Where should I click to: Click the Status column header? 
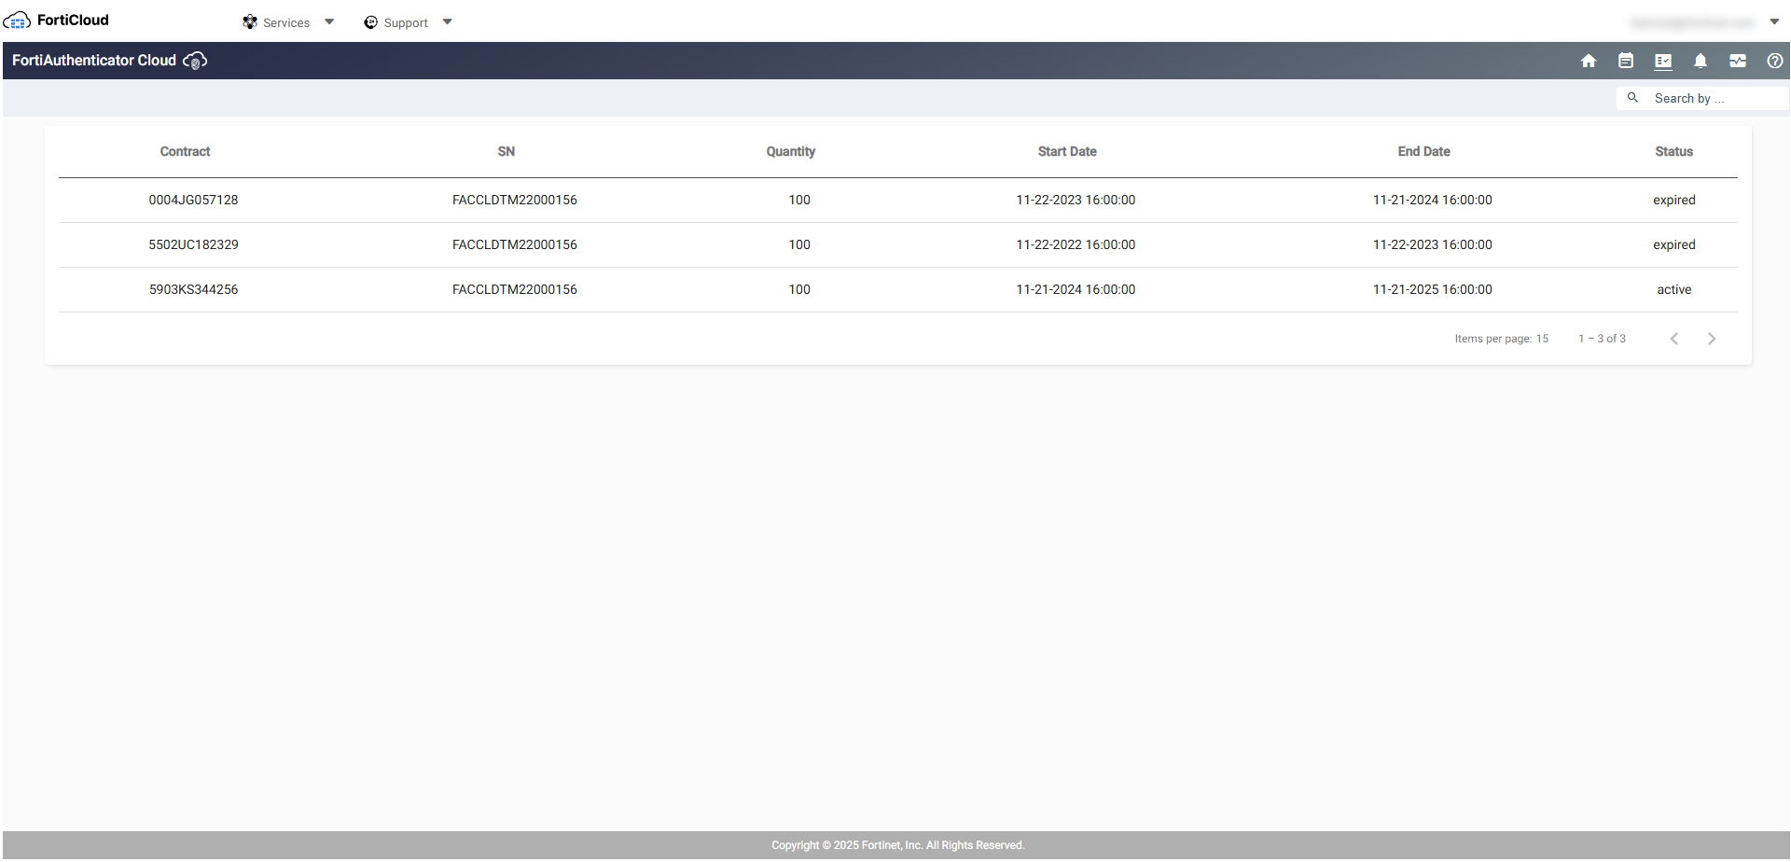tap(1674, 151)
